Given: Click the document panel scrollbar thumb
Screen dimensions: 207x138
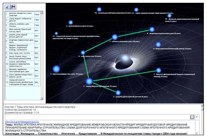Looking at the screenshot, I should (x=202, y=109).
